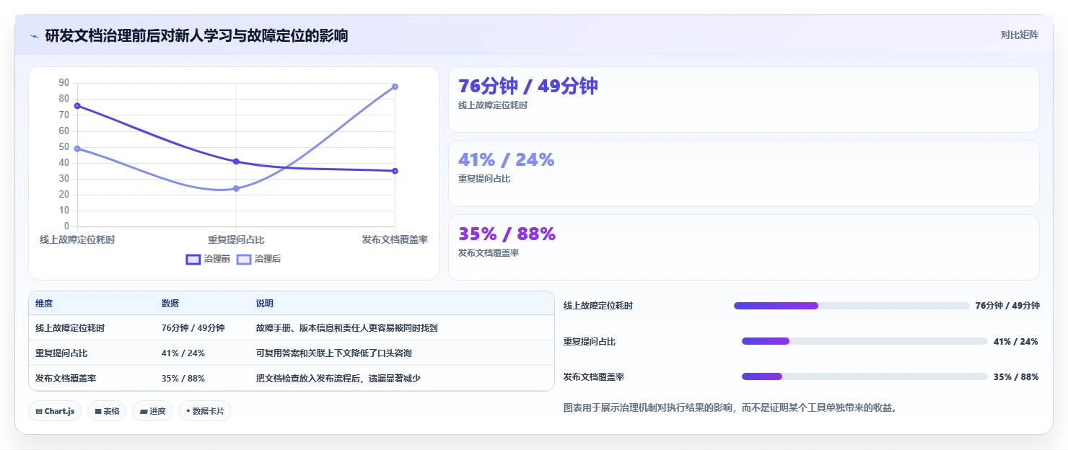Select the Chart.js tag
This screenshot has width=1068, height=450.
click(x=56, y=411)
